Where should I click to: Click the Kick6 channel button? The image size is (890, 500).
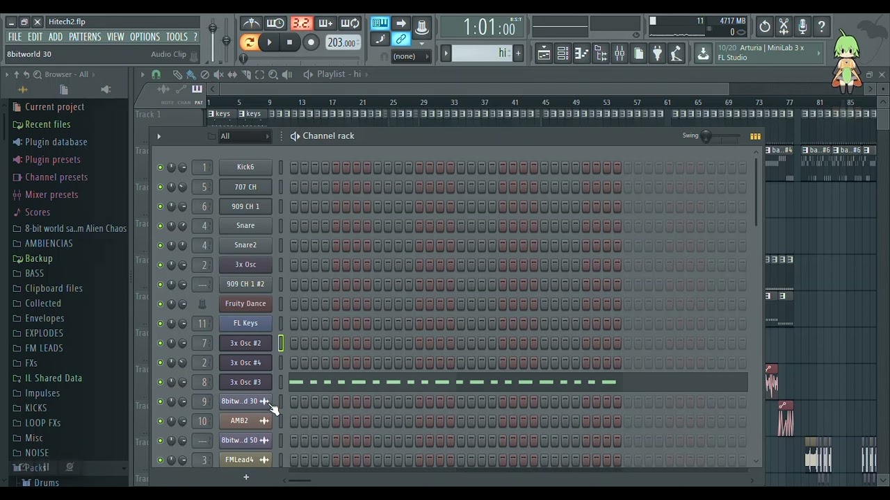click(x=245, y=167)
